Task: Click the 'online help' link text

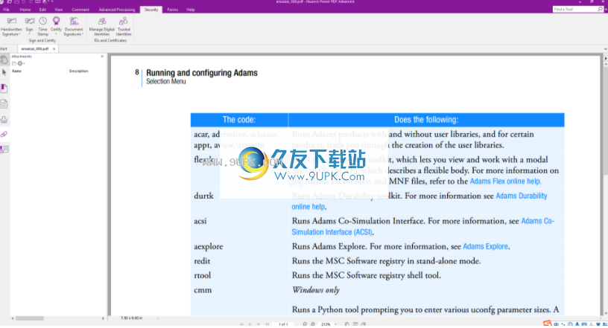Action: tap(308, 207)
